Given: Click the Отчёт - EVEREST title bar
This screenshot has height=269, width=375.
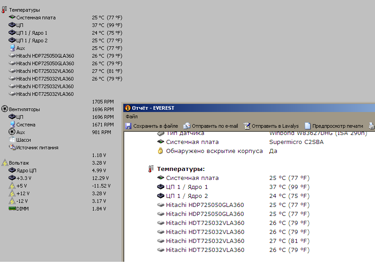Looking at the screenshot, I should (249, 108).
